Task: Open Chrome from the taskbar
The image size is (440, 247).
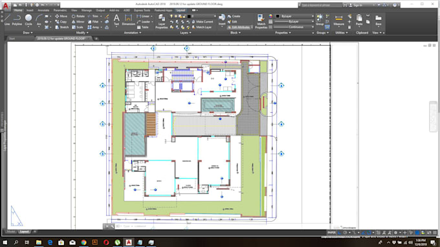Action: tap(83, 242)
